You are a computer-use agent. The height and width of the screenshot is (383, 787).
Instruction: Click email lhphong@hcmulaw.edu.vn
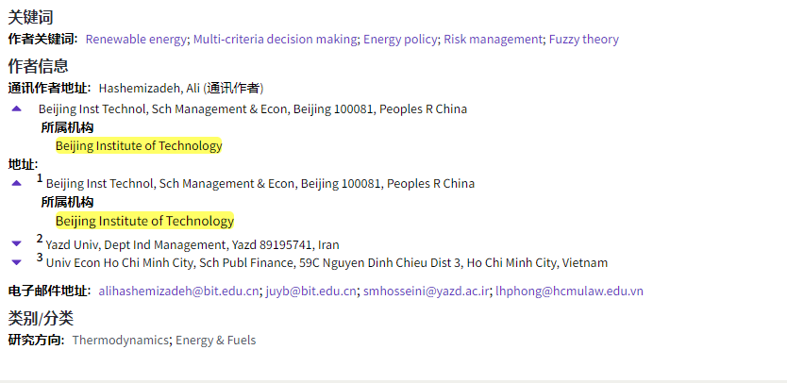pyautogui.click(x=569, y=291)
